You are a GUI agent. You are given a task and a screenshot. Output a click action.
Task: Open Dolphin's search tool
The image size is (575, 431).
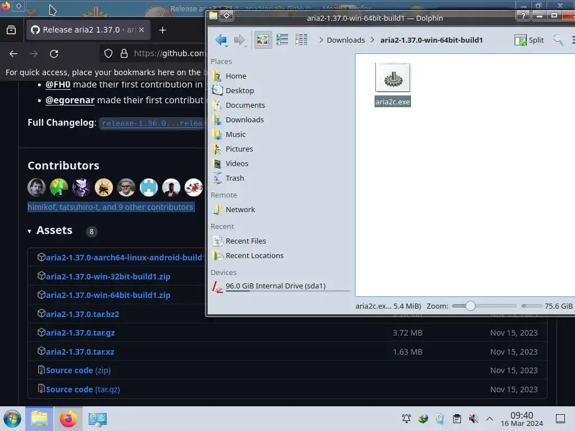click(x=558, y=40)
